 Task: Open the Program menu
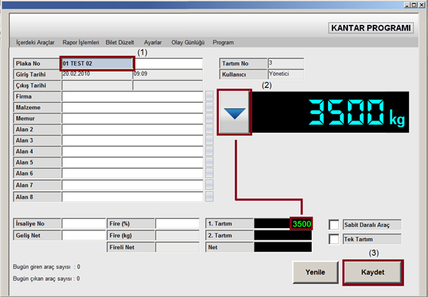pyautogui.click(x=223, y=43)
